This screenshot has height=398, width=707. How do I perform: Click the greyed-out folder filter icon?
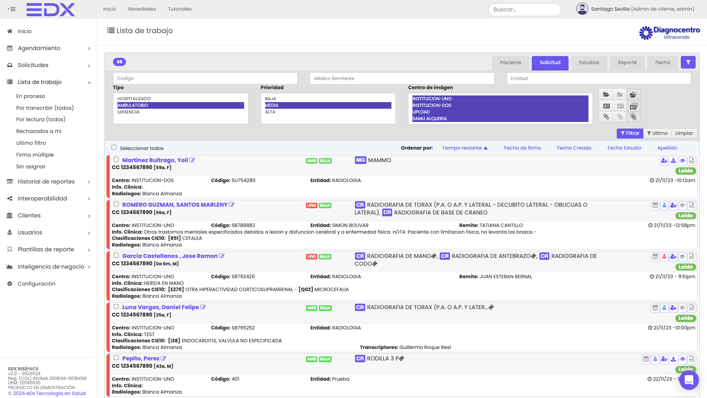pos(620,95)
